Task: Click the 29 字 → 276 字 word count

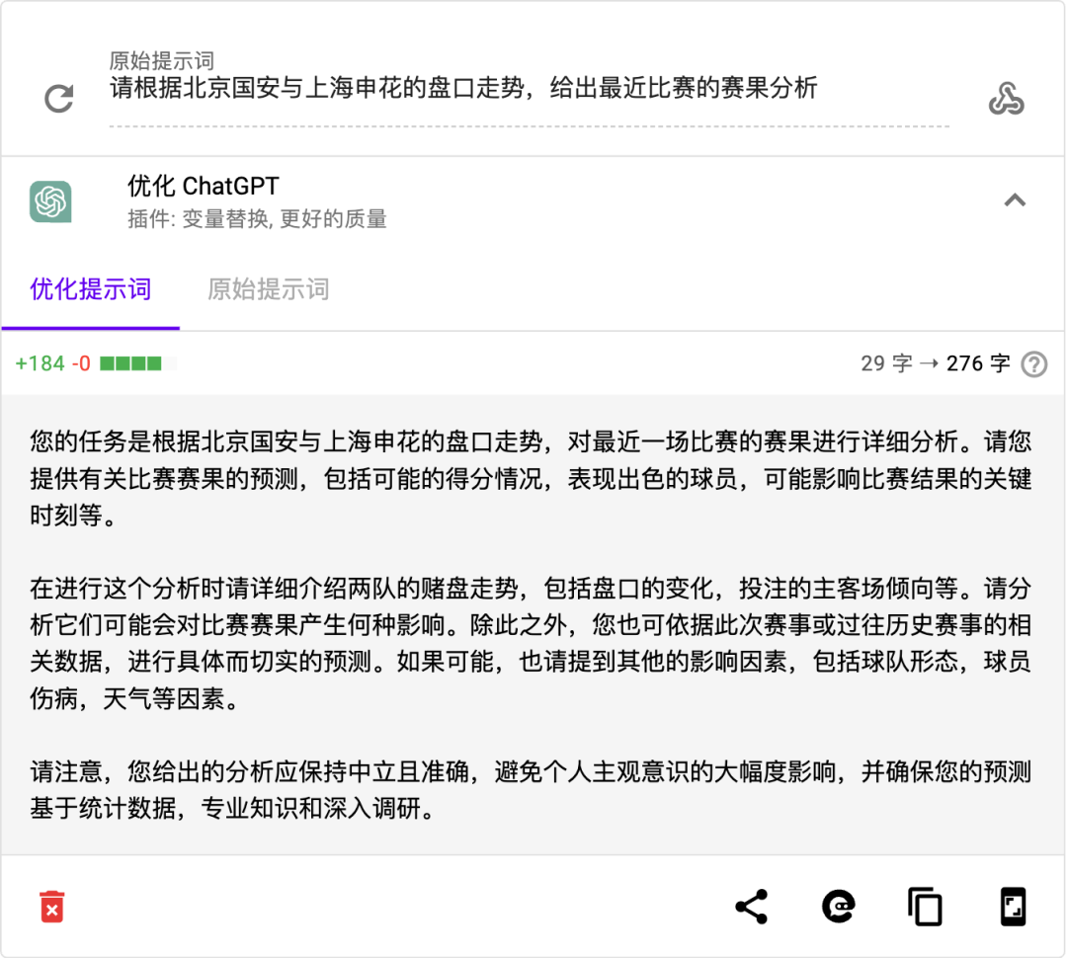Action: 936,364
